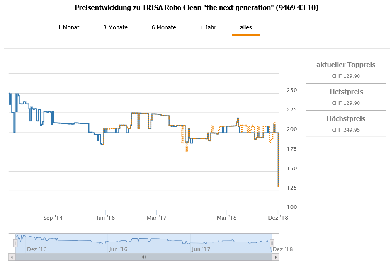Click the aktueller Toppreis label
The image size is (391, 266).
point(346,65)
